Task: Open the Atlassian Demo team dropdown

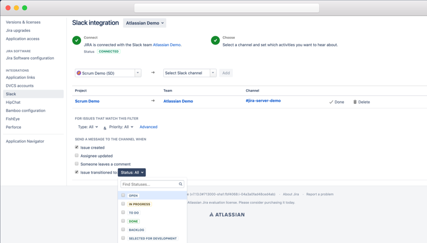Action: (145, 23)
